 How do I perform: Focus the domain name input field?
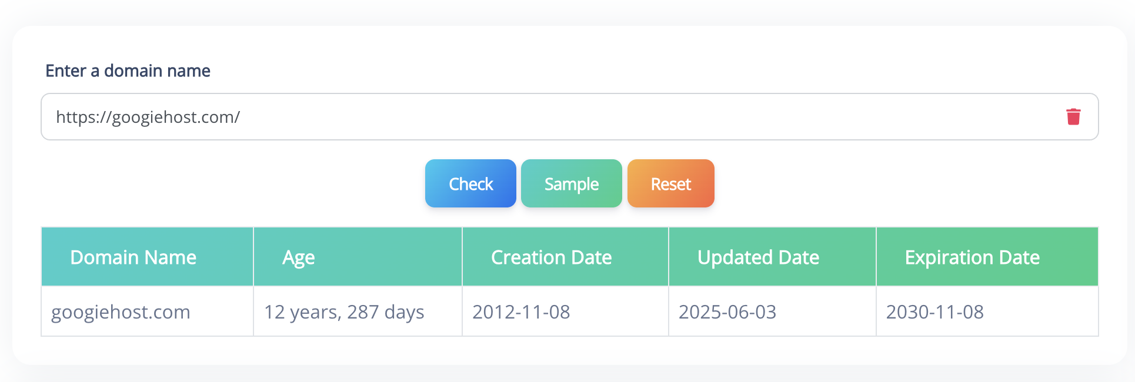588,117
